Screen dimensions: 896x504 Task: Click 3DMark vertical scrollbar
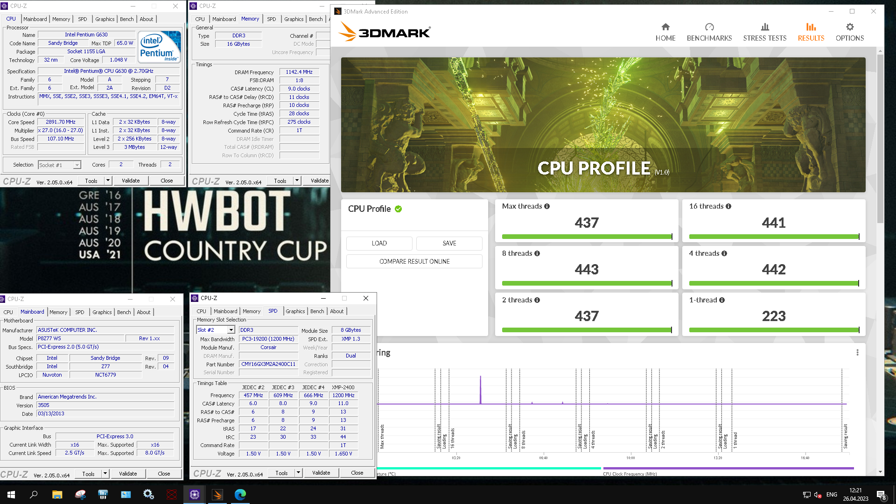pos(880,139)
